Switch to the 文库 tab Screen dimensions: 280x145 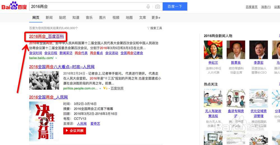[x=143, y=18]
